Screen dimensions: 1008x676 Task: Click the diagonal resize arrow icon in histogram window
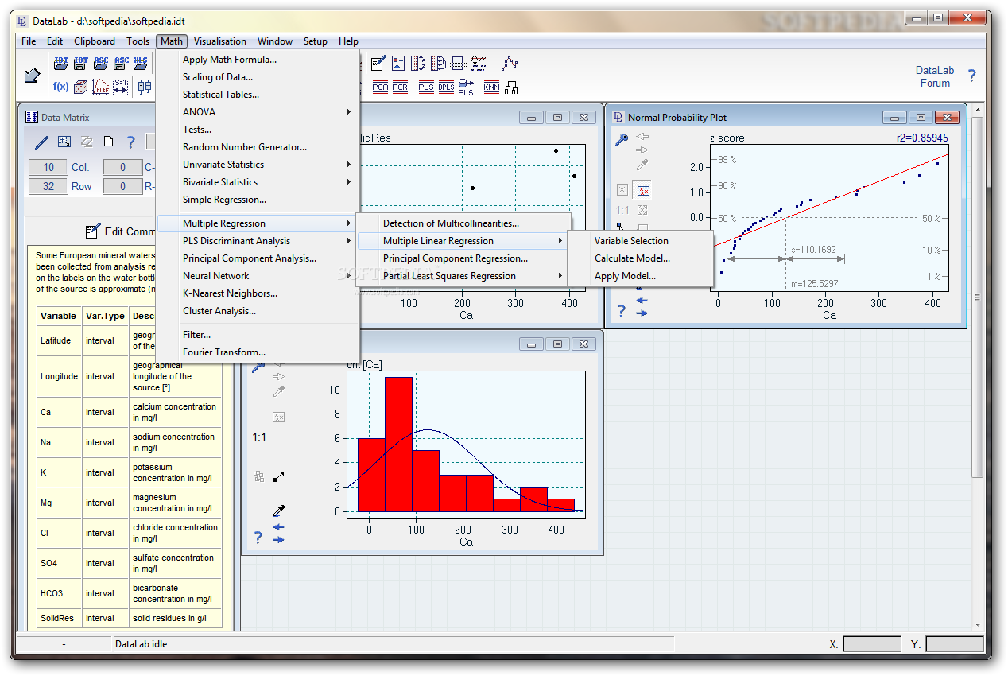pyautogui.click(x=278, y=477)
